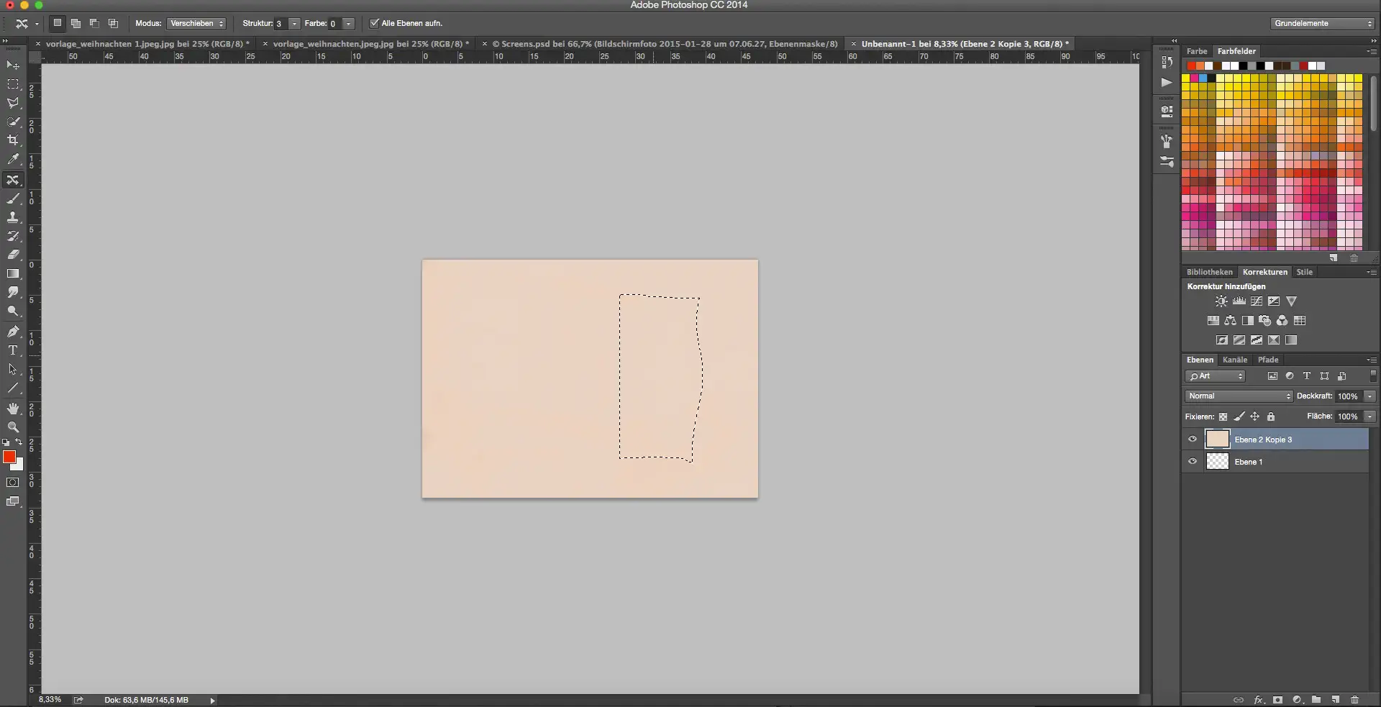Delete the selected layer via trash icon
1381x707 pixels.
click(1355, 700)
